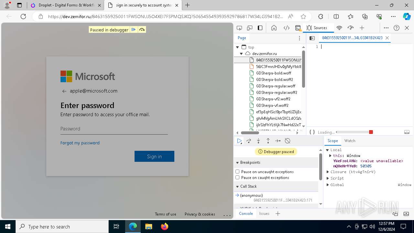Enable Pause on caught exceptions
This screenshot has width=414, height=233.
[x=237, y=177]
